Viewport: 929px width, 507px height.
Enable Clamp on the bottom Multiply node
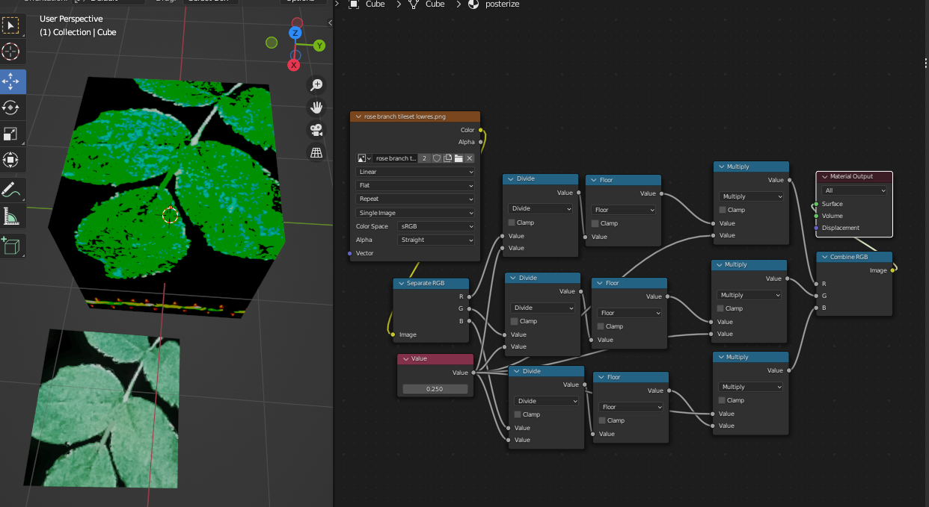(x=722, y=400)
